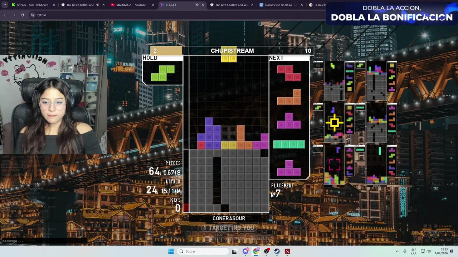Click the orange L piece in NEXT queue
458x257 pixels.
(289, 97)
